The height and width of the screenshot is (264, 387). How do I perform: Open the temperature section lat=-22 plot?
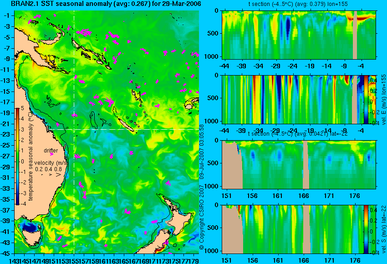coord(299,165)
